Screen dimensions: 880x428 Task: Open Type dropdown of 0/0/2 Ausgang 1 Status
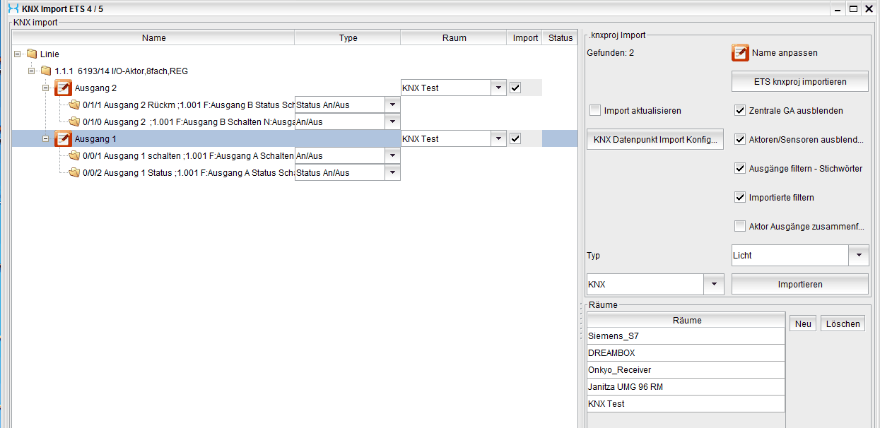click(392, 172)
